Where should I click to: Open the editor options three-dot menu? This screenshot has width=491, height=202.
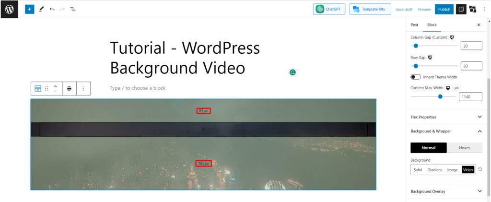[x=484, y=10]
